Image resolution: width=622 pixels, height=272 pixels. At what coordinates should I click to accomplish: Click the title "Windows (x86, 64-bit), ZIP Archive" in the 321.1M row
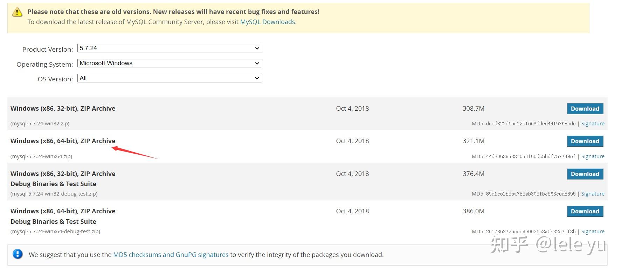pyautogui.click(x=63, y=141)
